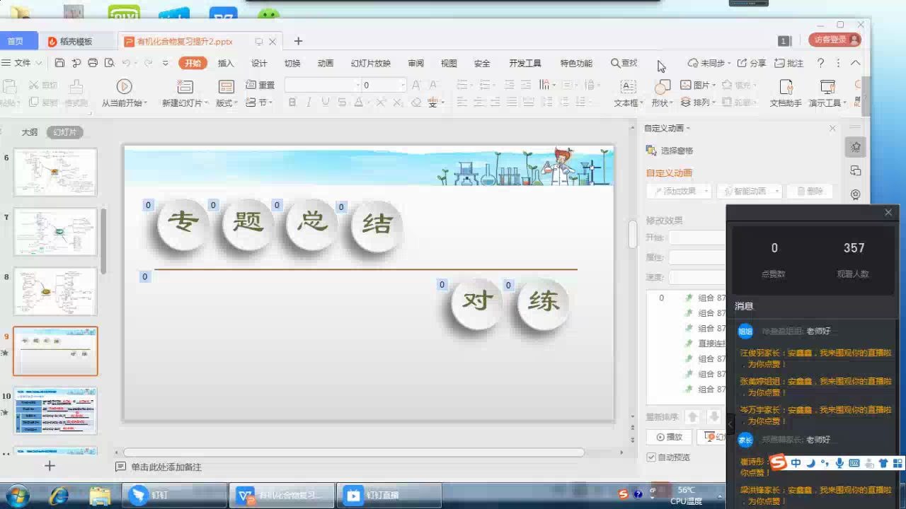Image resolution: width=906 pixels, height=509 pixels.
Task: Open Print Preview icon next to print
Action: pyautogui.click(x=109, y=63)
